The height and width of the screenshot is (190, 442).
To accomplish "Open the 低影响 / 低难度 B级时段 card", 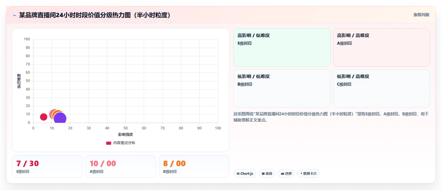I will pos(282,88).
